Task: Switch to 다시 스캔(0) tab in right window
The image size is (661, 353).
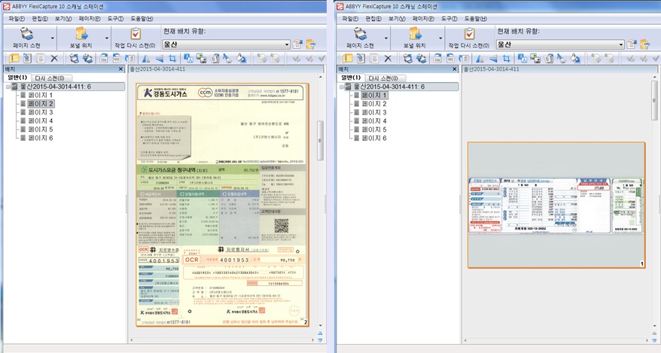Action: click(x=384, y=78)
